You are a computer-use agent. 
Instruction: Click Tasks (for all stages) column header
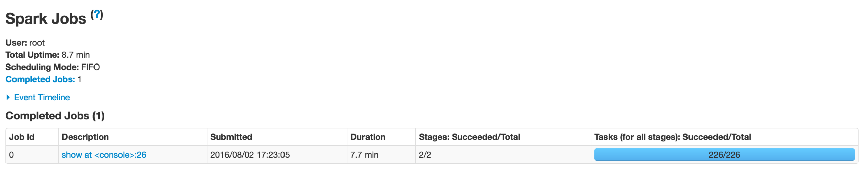click(672, 137)
